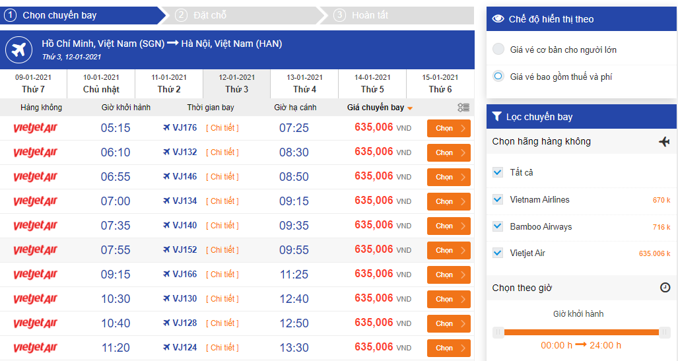Image resolution: width=678 pixels, height=361 pixels.
Task: Switch to date tab 10-01-2021 Chủ nhật
Action: pyautogui.click(x=101, y=84)
